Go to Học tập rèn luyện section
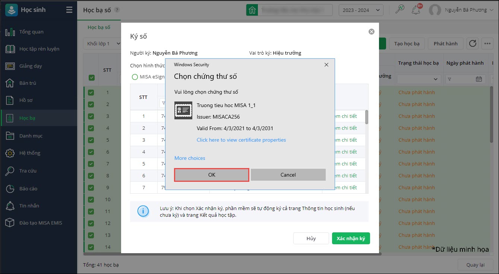The image size is (499, 274). pyautogui.click(x=38, y=49)
